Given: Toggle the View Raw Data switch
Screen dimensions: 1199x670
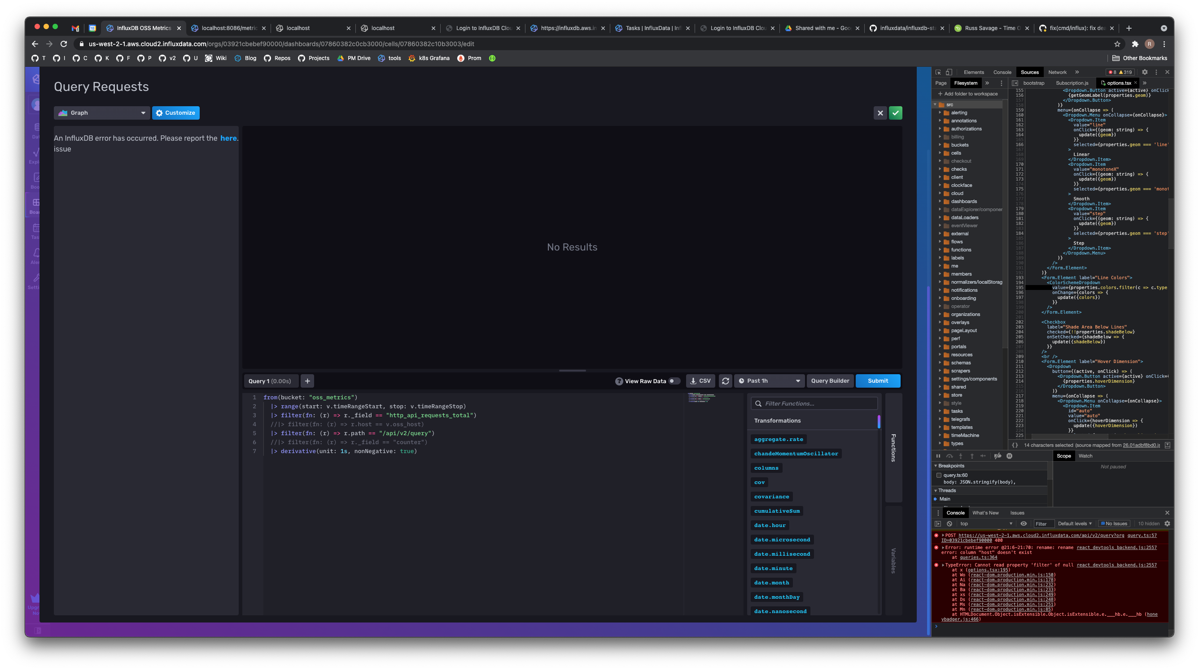Looking at the screenshot, I should [x=674, y=380].
